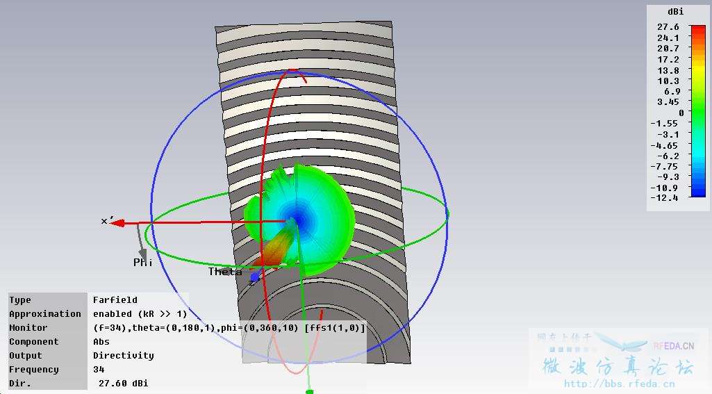Image resolution: width=712 pixels, height=394 pixels.
Task: Click the blue center of the farfield pattern
Action: (297, 220)
